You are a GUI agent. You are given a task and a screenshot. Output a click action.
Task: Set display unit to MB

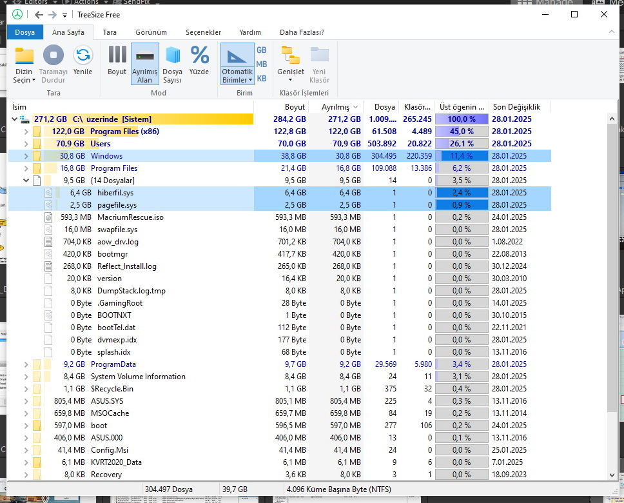tap(262, 64)
